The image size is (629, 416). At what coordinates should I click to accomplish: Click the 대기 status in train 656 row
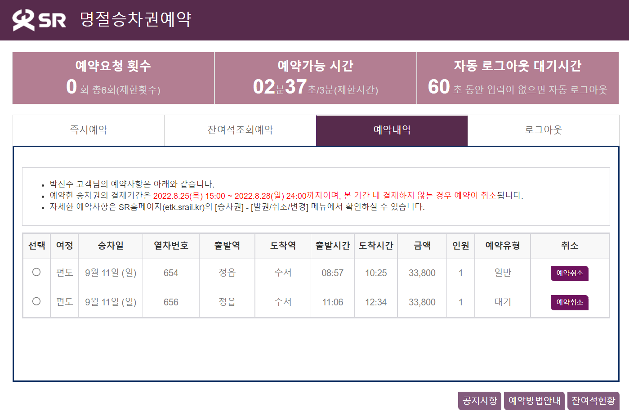tap(503, 302)
